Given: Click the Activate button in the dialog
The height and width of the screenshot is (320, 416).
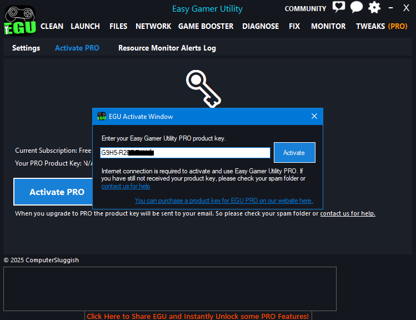Looking at the screenshot, I should pyautogui.click(x=294, y=153).
